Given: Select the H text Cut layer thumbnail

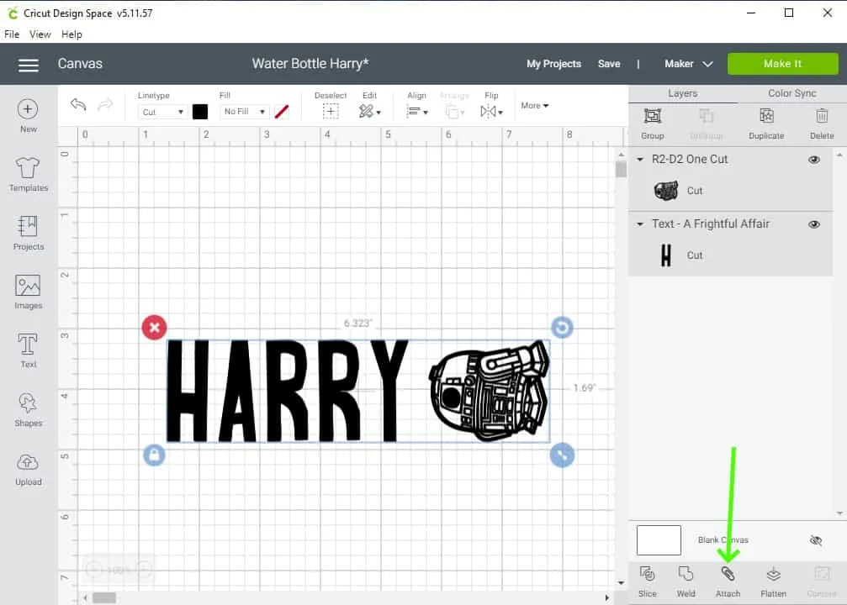Looking at the screenshot, I should pos(666,255).
